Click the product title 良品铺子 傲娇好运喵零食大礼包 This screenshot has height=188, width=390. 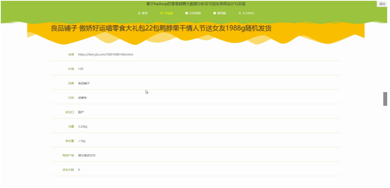161,28
